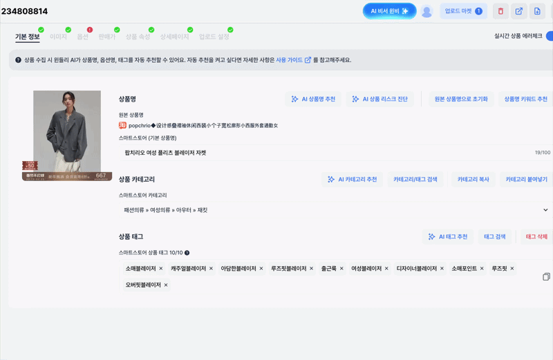Open product in external link icon

click(519, 11)
